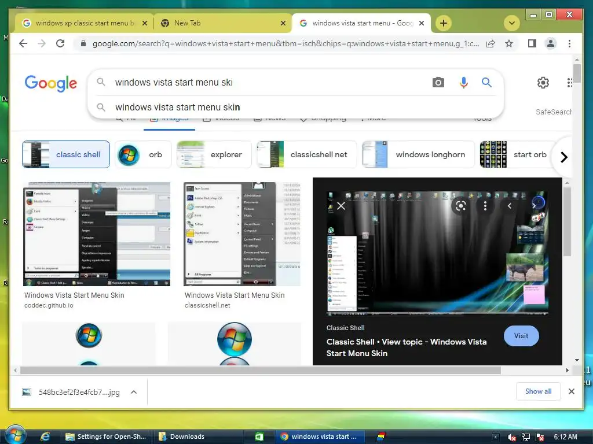Open Windows Vista Start Menu Skin classicshell.net link
Screen dimensions: 593x444
[x=235, y=295]
